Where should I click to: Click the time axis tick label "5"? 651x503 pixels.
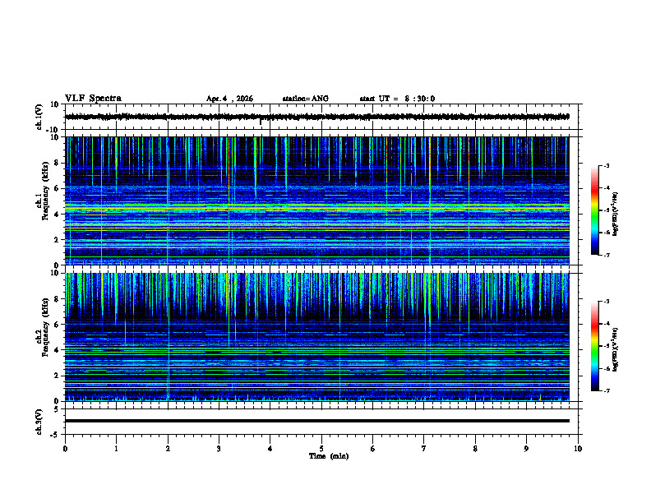pyautogui.click(x=321, y=449)
